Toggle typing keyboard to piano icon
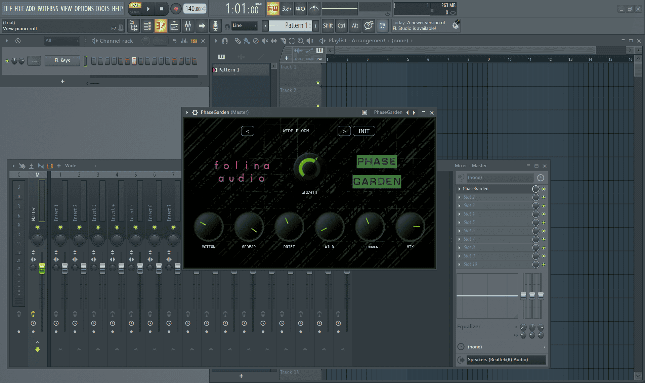This screenshot has height=383, width=645. point(273,9)
